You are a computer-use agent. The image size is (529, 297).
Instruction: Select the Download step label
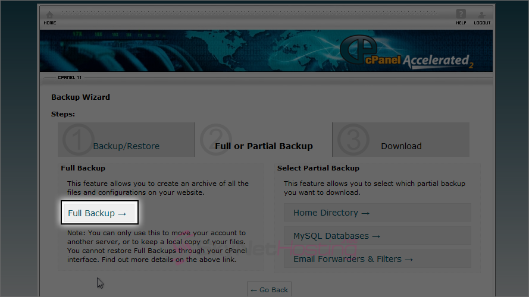(401, 146)
